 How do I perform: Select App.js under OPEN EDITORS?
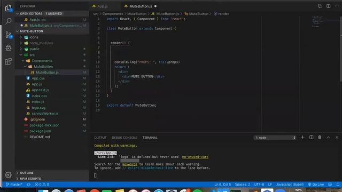tap(52, 20)
